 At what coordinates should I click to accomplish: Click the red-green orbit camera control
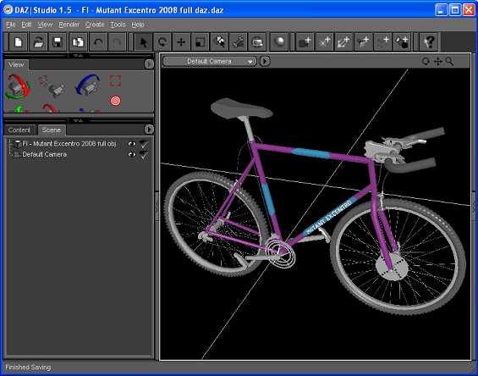pyautogui.click(x=18, y=86)
